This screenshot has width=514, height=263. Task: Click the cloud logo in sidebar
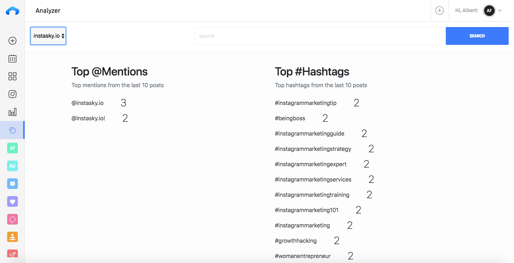click(12, 11)
